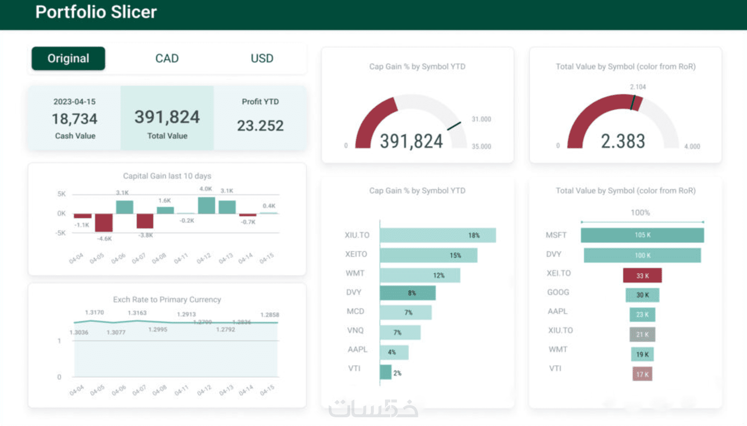Image resolution: width=747 pixels, height=426 pixels.
Task: Click the WMT 12% cap gain bar
Action: tap(420, 275)
